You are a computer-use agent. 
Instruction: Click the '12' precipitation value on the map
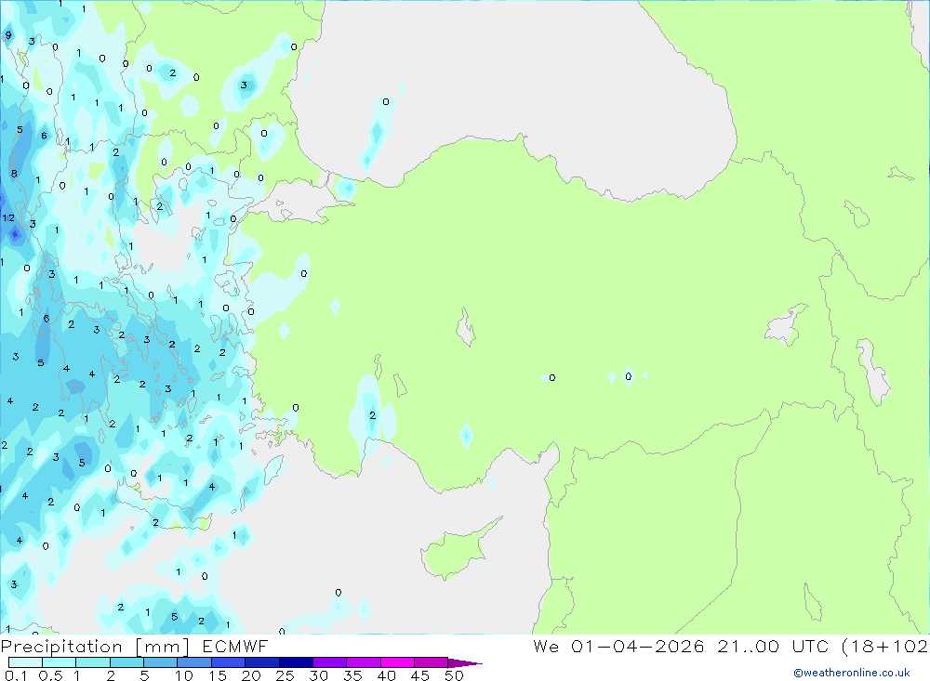coord(8,218)
